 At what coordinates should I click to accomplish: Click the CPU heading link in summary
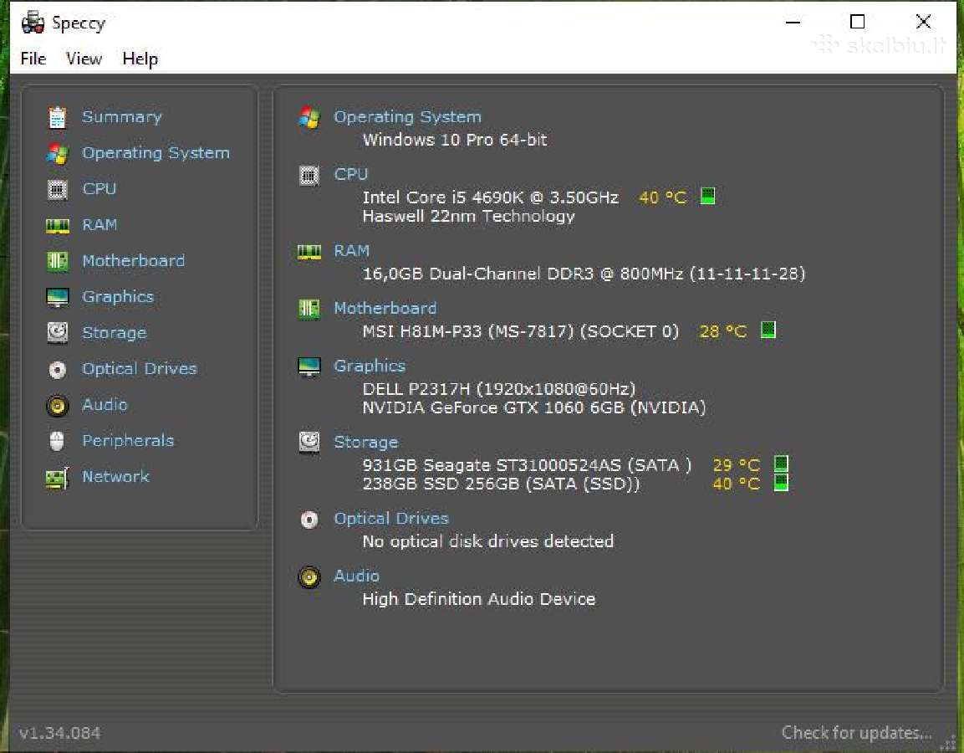click(351, 174)
